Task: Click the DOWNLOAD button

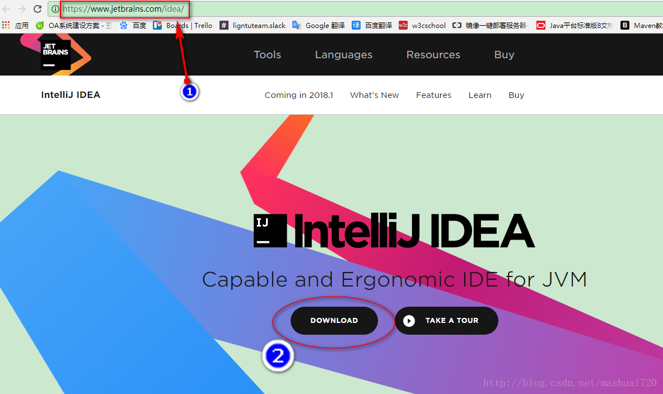Action: click(x=334, y=320)
